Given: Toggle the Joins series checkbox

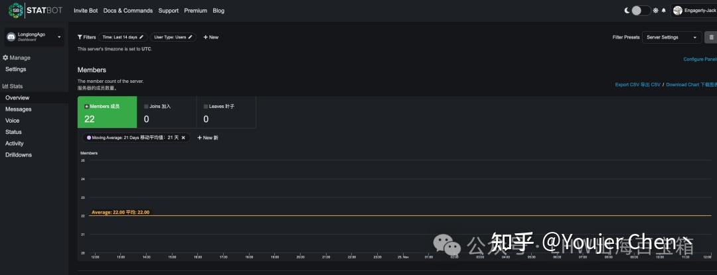Looking at the screenshot, I should pos(147,106).
